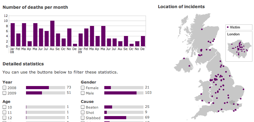Click the count value 21

pyautogui.click(x=147, y=87)
